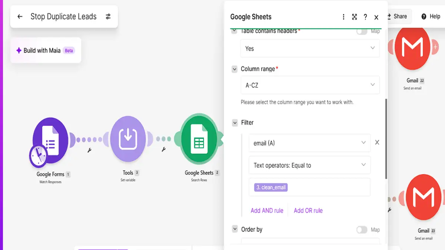The height and width of the screenshot is (250, 445).
Task: Open the Text operators: Equal to dropdown
Action: click(x=310, y=165)
